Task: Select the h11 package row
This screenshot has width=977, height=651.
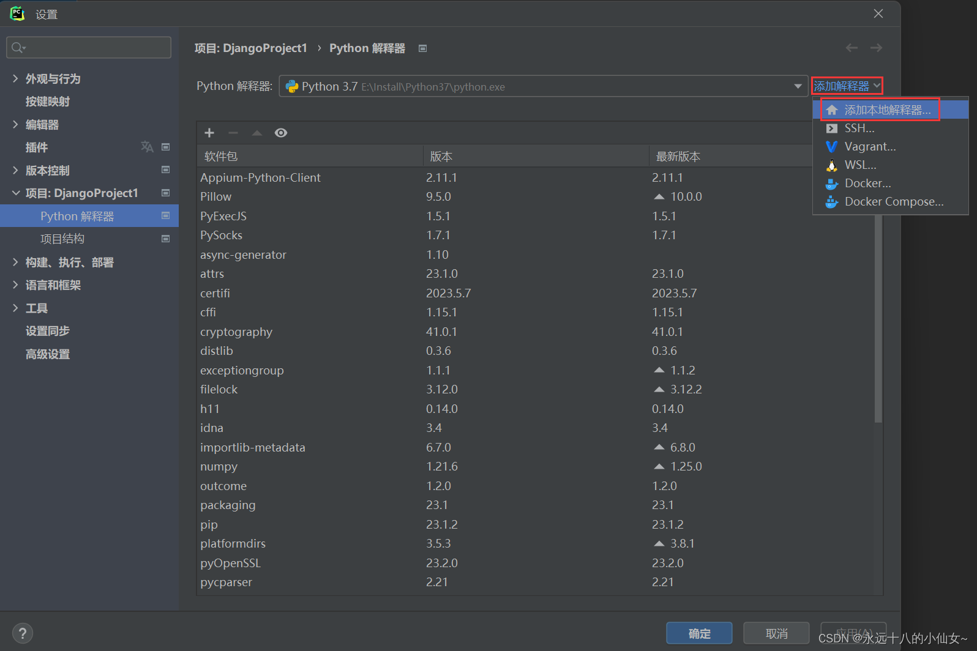Action: (x=536, y=409)
